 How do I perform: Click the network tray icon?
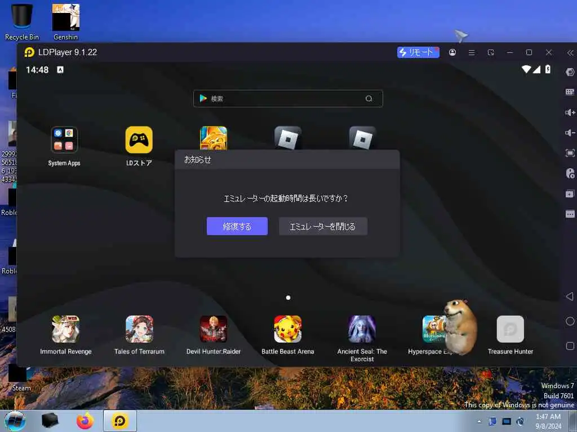507,421
